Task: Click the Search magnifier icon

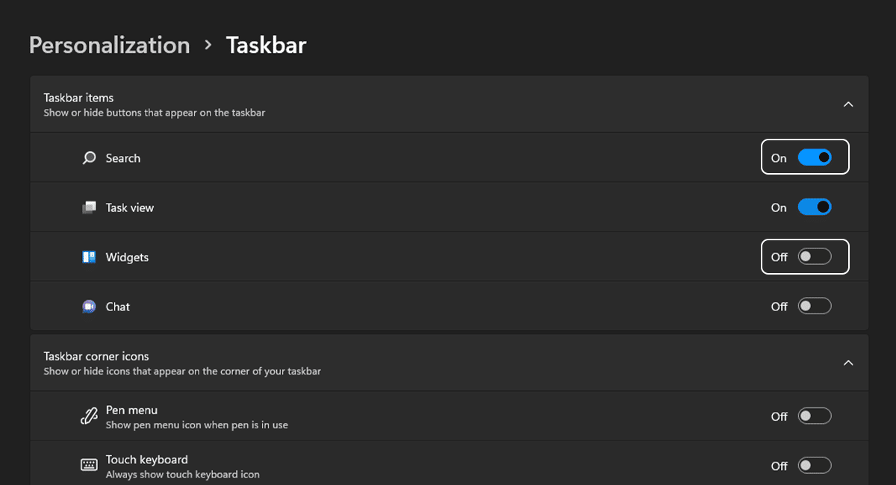Action: tap(90, 158)
